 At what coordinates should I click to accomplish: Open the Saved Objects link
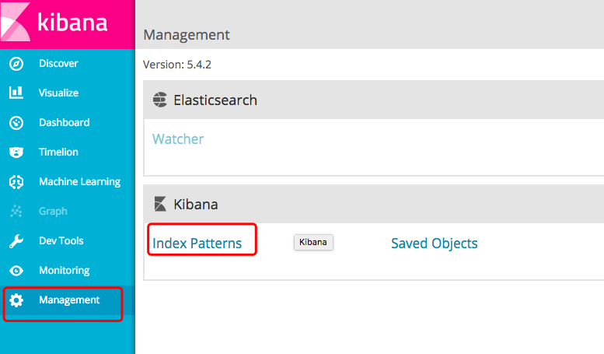click(x=434, y=244)
